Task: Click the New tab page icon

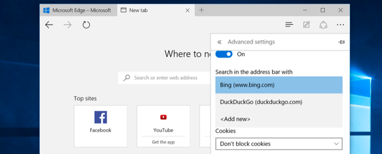Action: pos(124,10)
